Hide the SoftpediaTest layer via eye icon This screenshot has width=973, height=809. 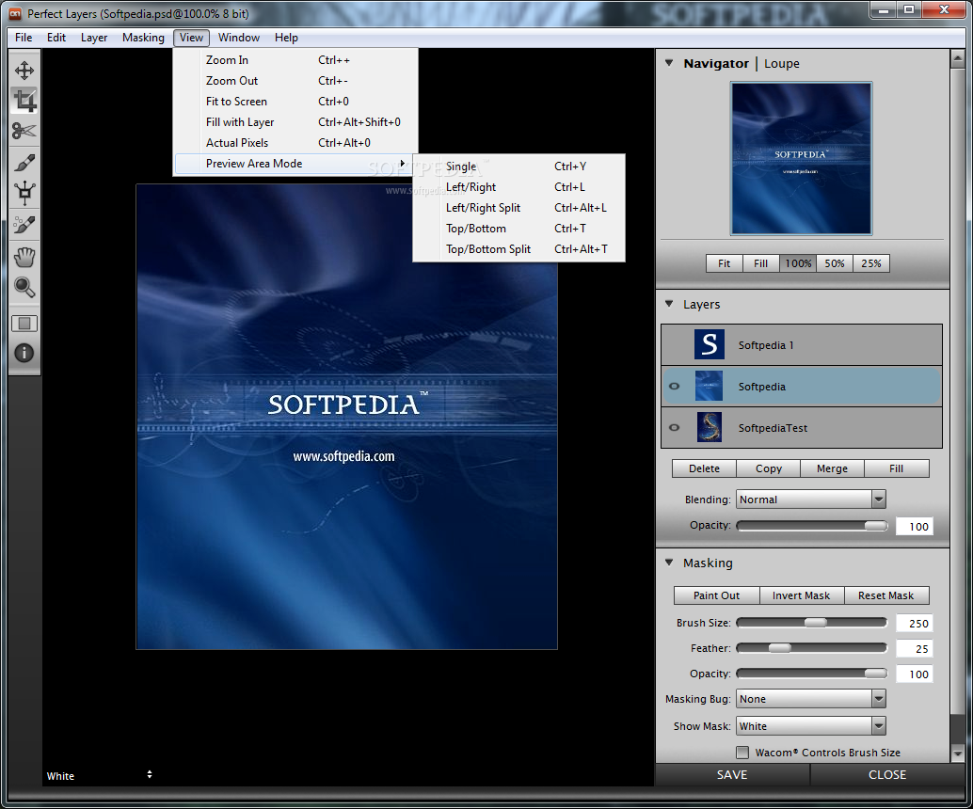pos(674,427)
